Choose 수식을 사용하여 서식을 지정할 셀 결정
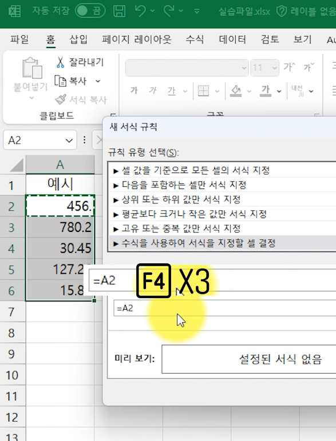This screenshot has height=441, width=336. [x=222, y=243]
